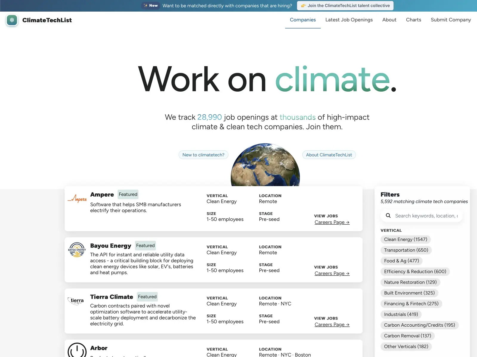Toggle Carbon Accounting/Credits (195) filter

click(x=419, y=325)
